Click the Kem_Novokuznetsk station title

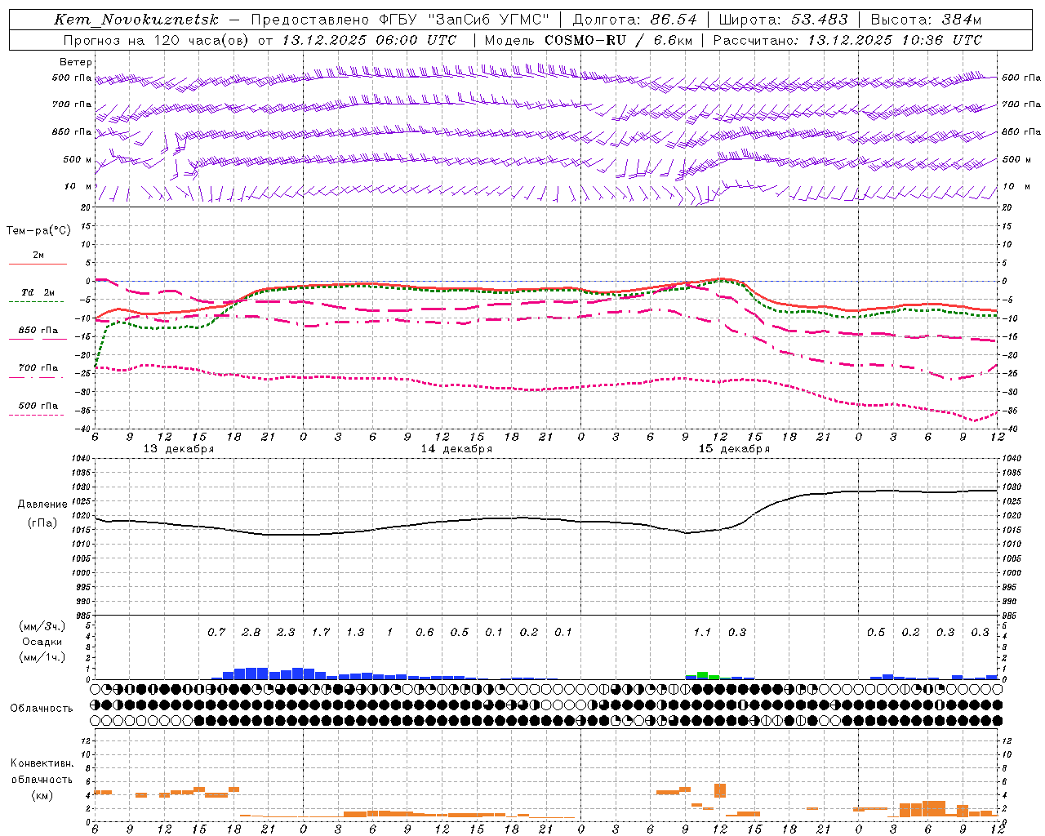[x=137, y=20]
